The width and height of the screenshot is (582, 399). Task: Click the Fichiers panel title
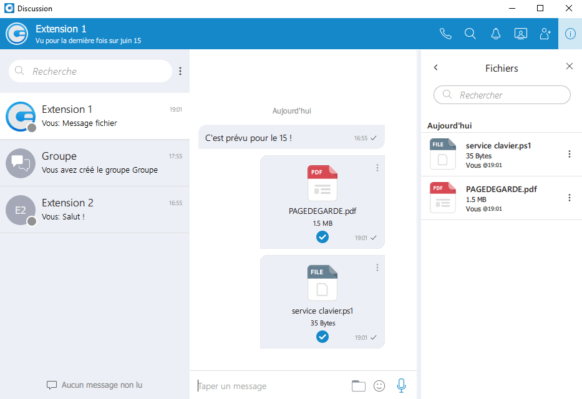pos(502,68)
